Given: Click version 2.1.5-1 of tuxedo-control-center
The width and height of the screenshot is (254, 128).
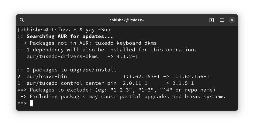Looking at the screenshot, I should (x=183, y=83).
